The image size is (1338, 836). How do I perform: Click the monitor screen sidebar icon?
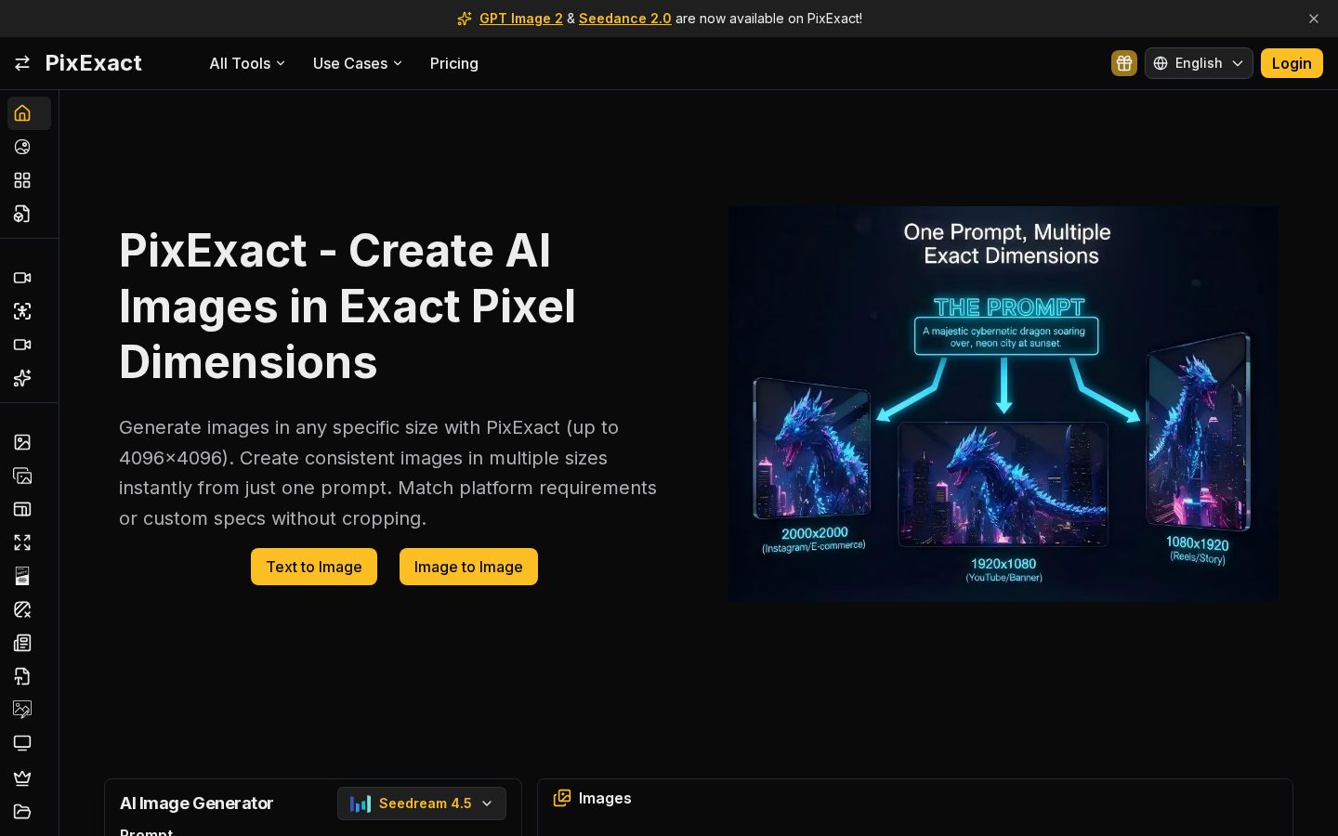pos(22,743)
